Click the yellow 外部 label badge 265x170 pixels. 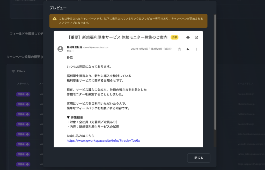pos(175,38)
